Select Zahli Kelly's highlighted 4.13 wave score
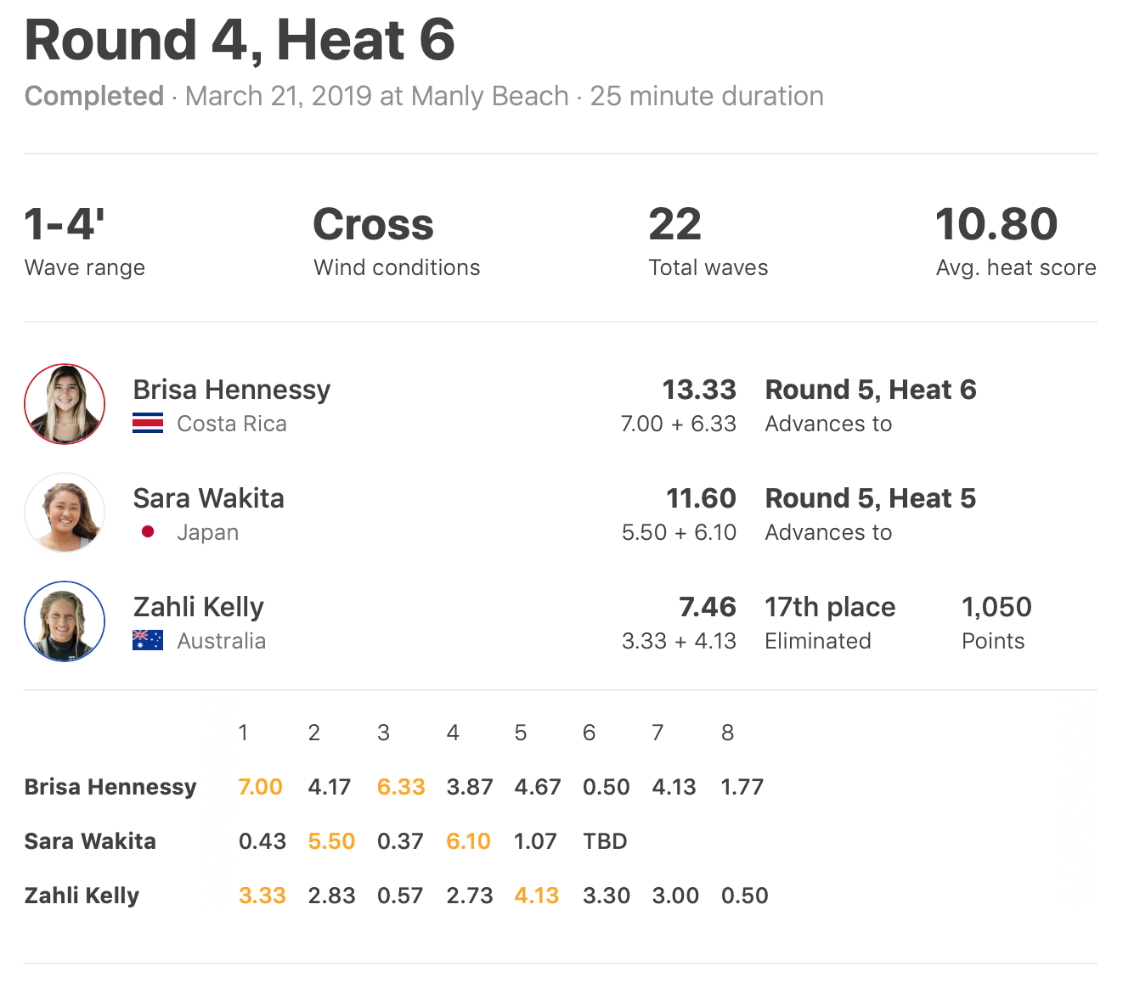 536,896
